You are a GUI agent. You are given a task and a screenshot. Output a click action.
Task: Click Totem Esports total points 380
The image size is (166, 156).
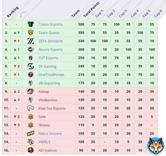click(81, 24)
